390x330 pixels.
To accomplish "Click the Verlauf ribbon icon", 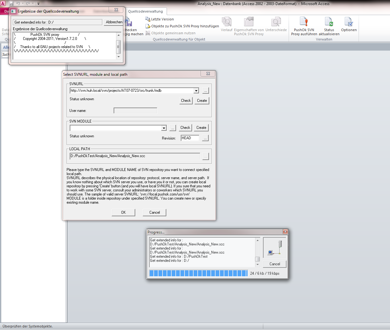I will (227, 22).
